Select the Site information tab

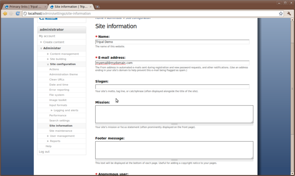[x=71, y=7]
